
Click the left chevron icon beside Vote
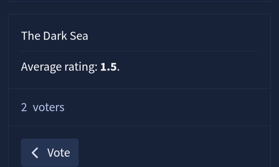pyautogui.click(x=35, y=153)
